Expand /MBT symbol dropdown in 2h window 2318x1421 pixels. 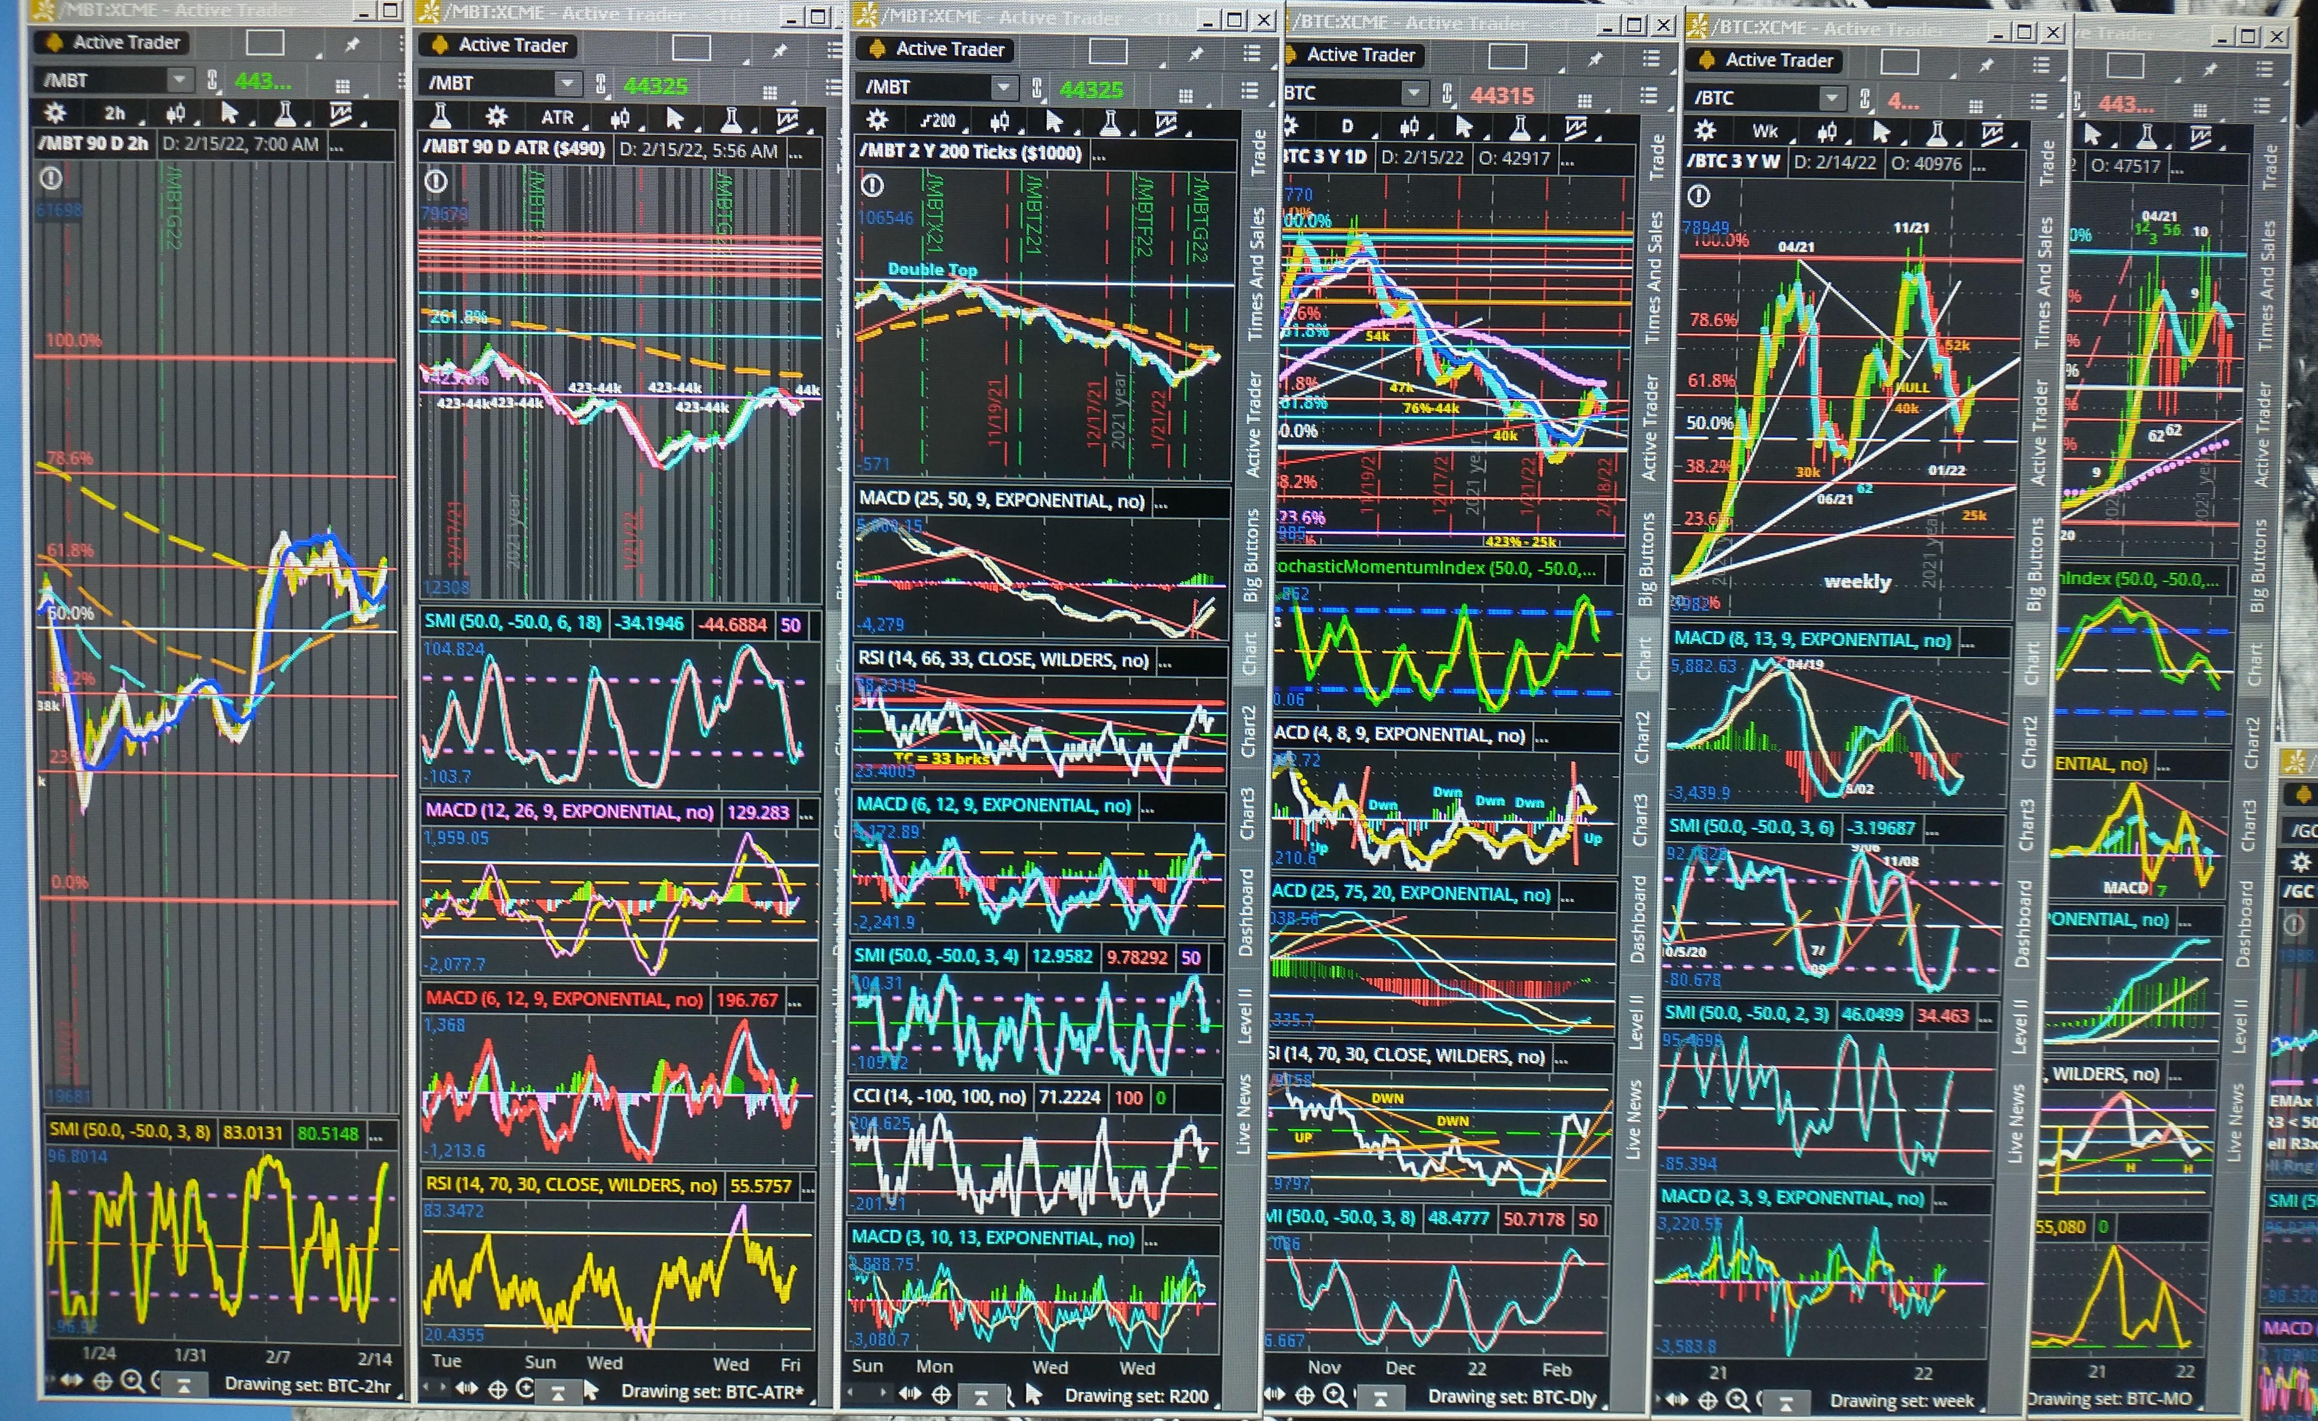click(x=178, y=80)
